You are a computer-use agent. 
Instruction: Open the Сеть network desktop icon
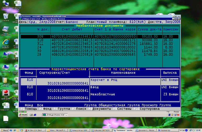(x=6, y=56)
